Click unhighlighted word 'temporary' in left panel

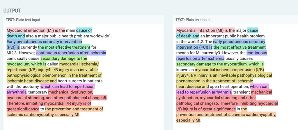(x=38, y=92)
